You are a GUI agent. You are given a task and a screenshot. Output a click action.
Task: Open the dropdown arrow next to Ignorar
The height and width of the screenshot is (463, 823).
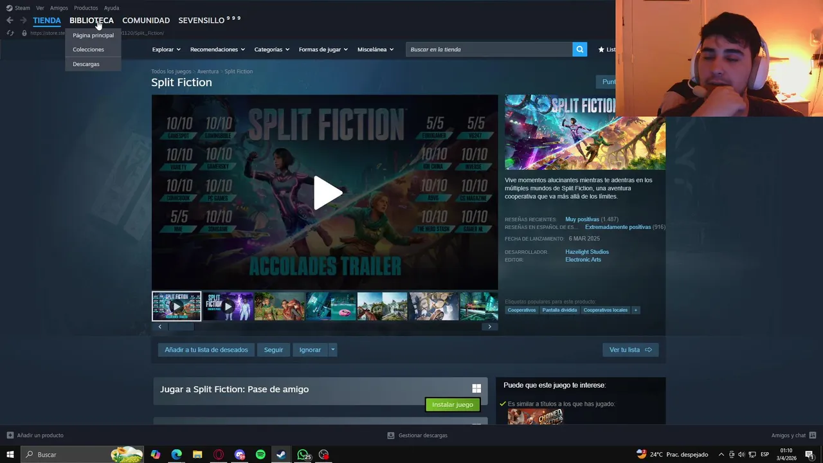click(x=332, y=350)
